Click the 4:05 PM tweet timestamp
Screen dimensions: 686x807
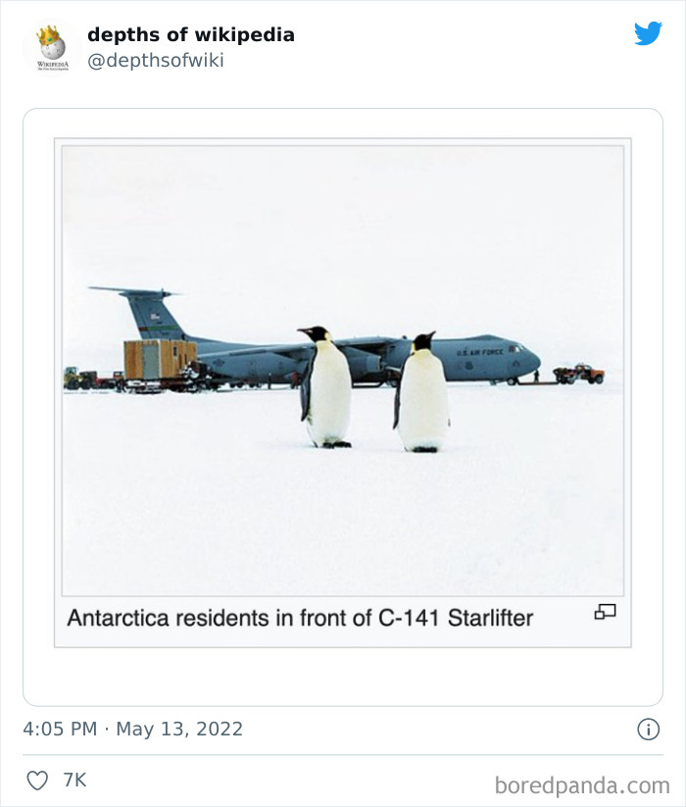point(61,730)
